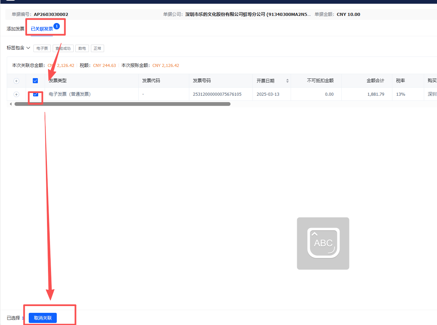The image size is (437, 325).
Task: Uncheck the 电子发票（普通发票） row checkbox
Action: pos(35,94)
